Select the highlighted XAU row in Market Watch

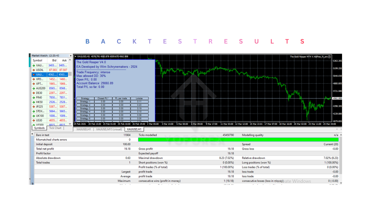(x=49, y=75)
